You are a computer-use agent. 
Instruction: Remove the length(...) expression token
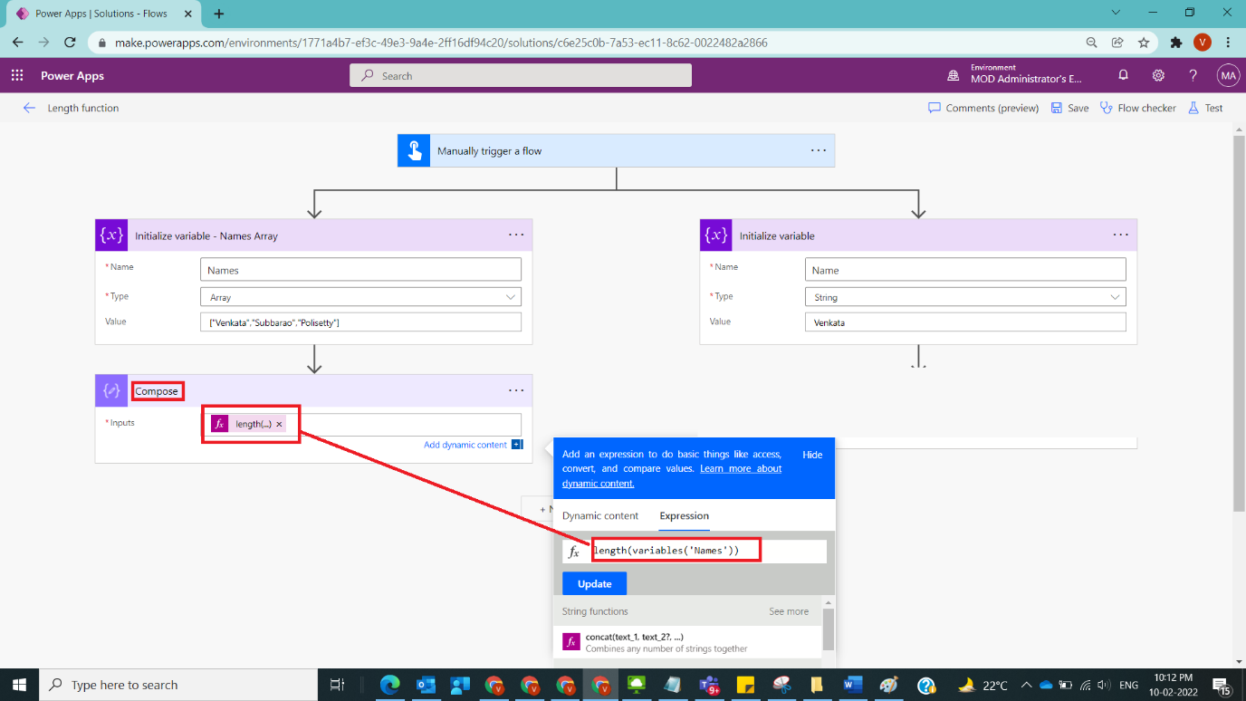tap(279, 424)
